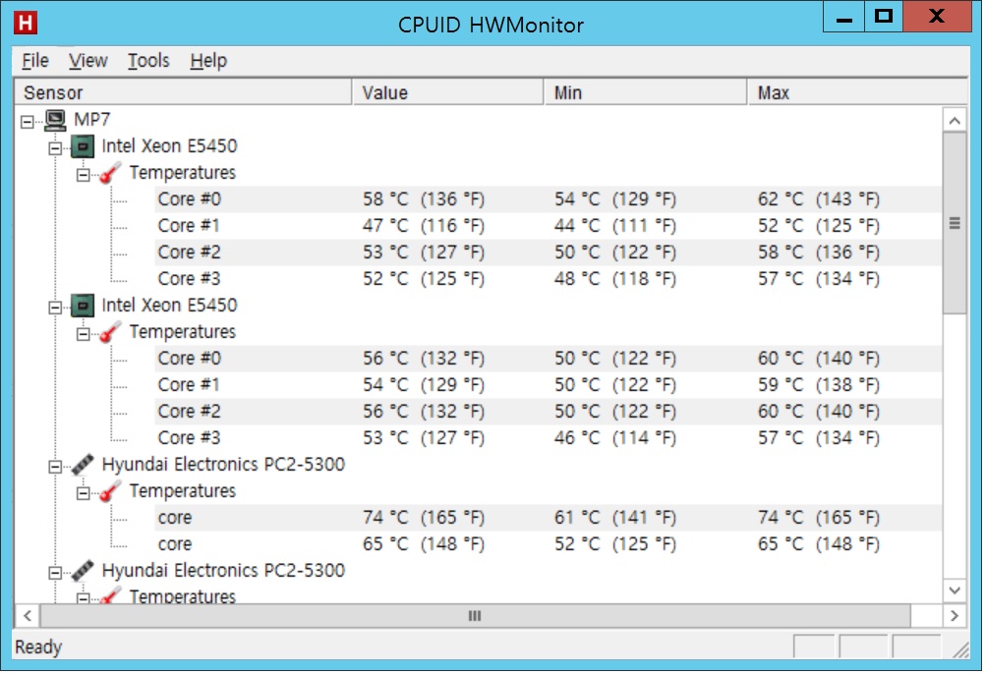Click the min value 44 °C (111 °F)

[x=615, y=226]
